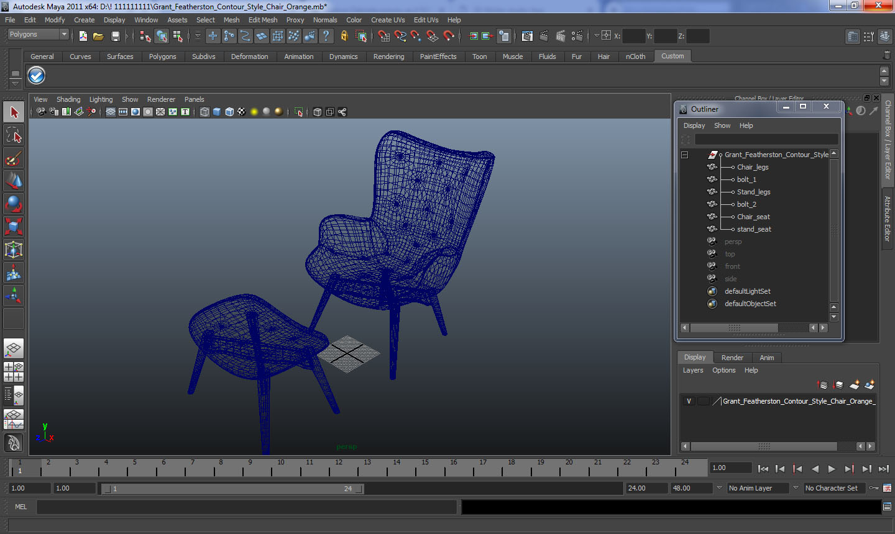
Task: Save the scene with the disk icon
Action: pos(115,36)
